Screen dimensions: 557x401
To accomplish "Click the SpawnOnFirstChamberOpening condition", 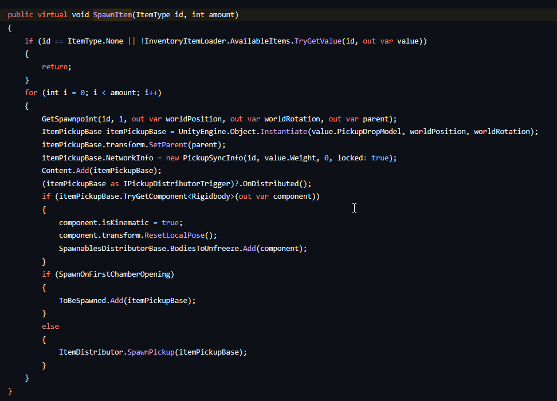I will pyautogui.click(x=115, y=274).
